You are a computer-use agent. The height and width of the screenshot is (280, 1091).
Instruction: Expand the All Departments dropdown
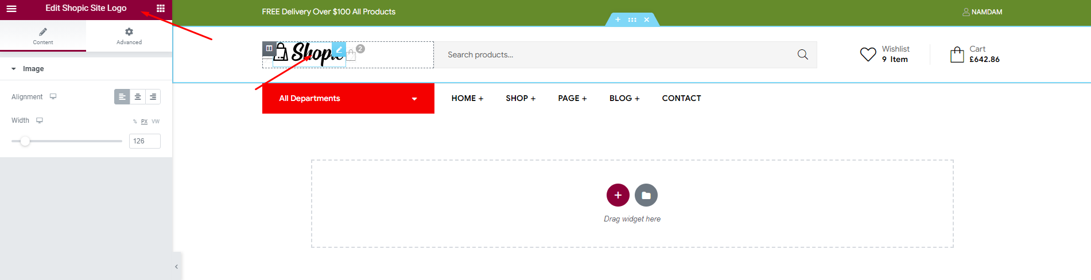click(414, 99)
